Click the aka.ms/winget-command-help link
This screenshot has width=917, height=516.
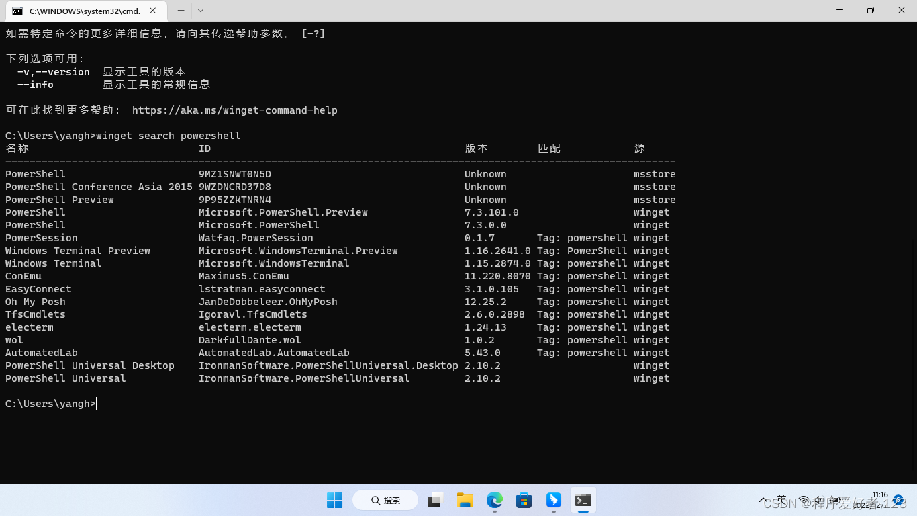click(235, 110)
